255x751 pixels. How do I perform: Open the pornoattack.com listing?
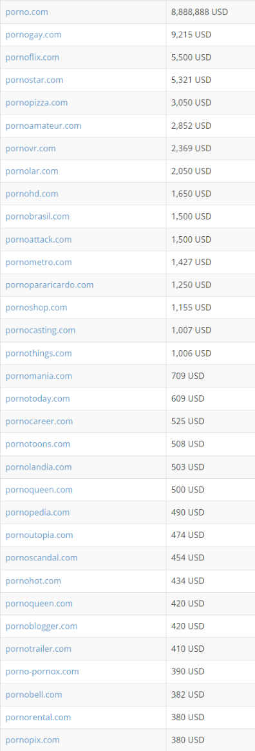(39, 239)
